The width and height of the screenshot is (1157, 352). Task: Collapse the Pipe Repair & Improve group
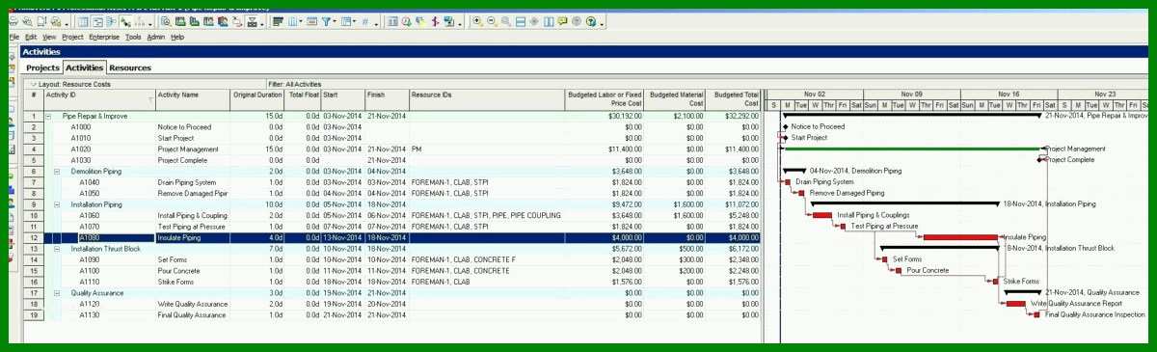[48, 116]
